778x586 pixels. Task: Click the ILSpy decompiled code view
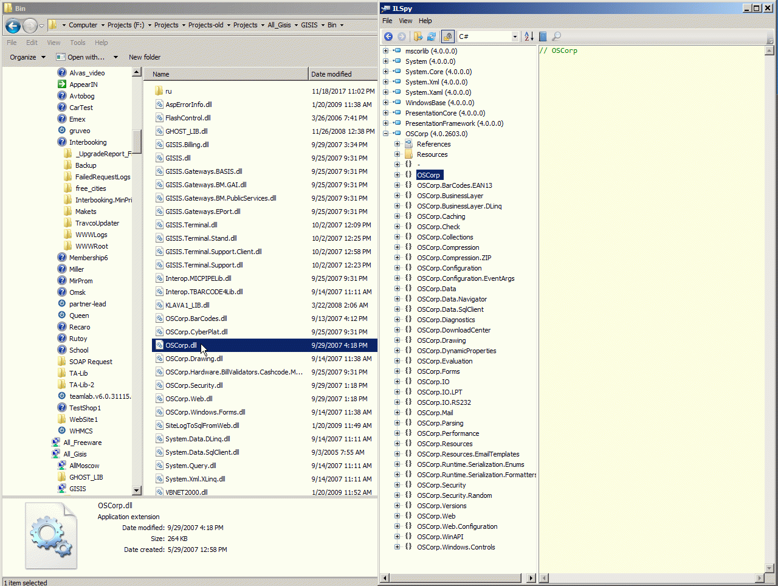point(651,309)
